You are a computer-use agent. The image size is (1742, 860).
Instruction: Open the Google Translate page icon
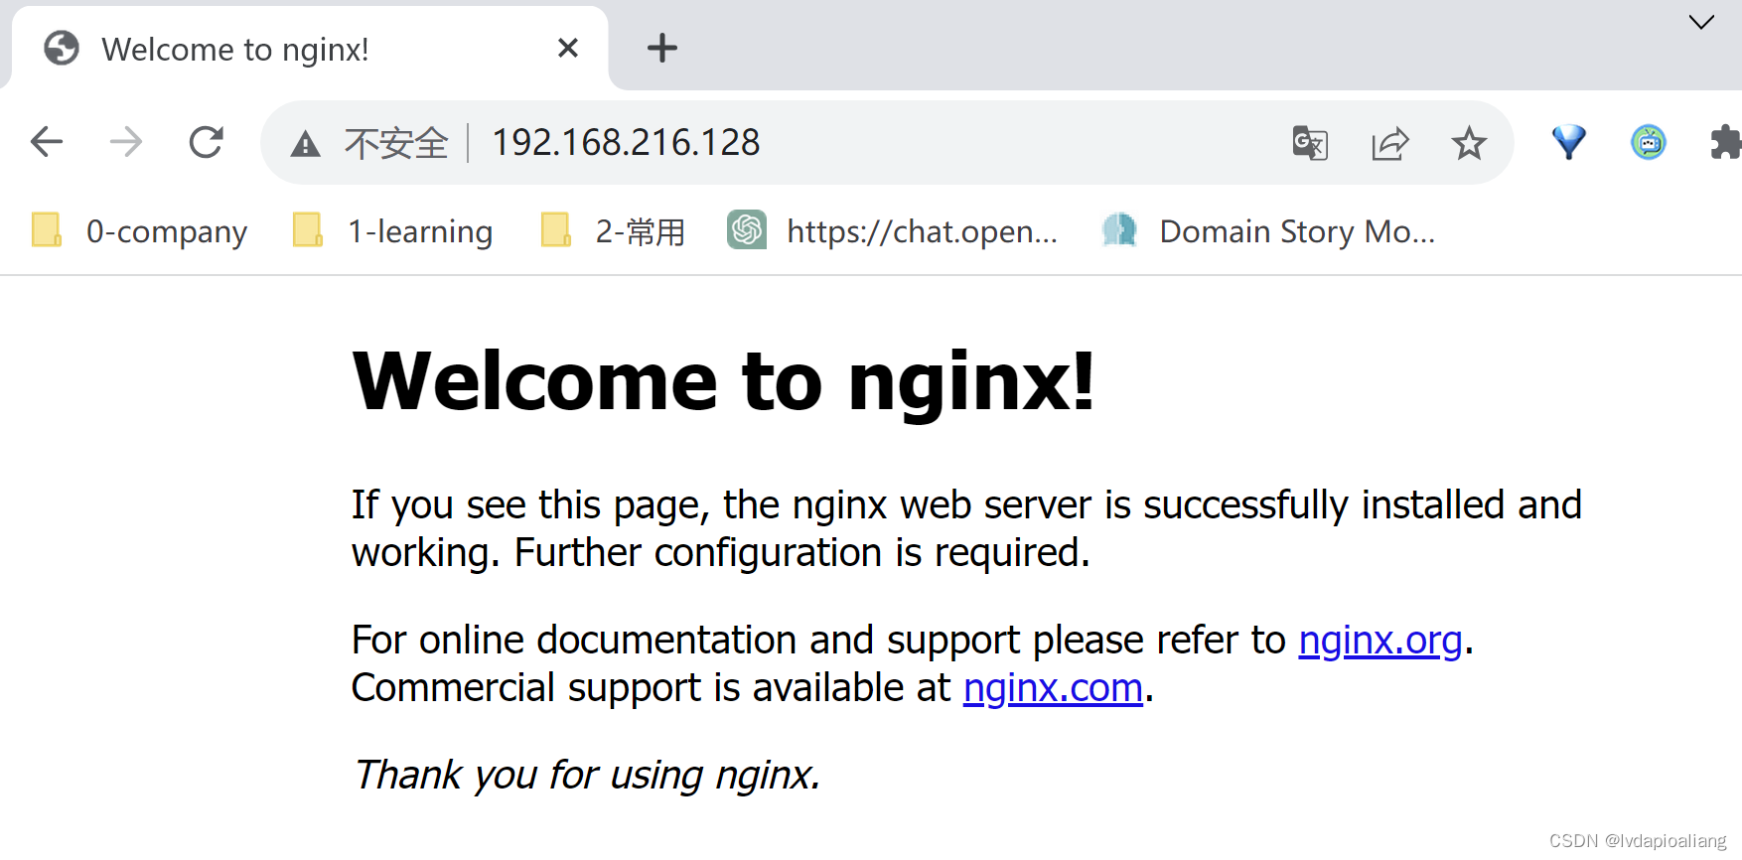[x=1310, y=143]
